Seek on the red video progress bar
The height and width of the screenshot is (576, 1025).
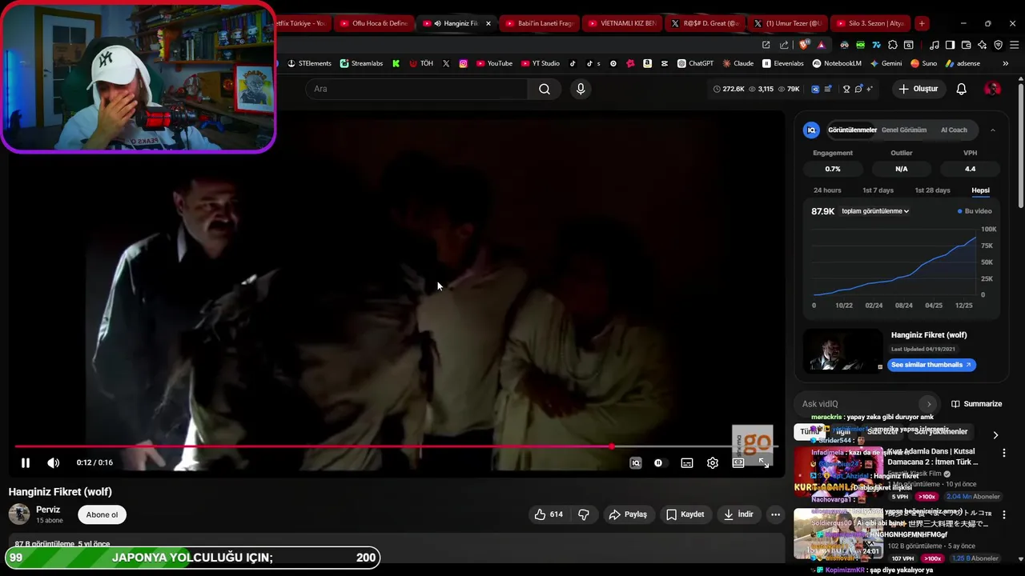point(396,446)
